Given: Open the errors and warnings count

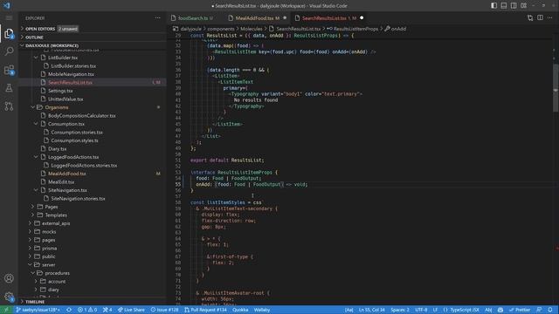Looking at the screenshot, I should point(87,310).
